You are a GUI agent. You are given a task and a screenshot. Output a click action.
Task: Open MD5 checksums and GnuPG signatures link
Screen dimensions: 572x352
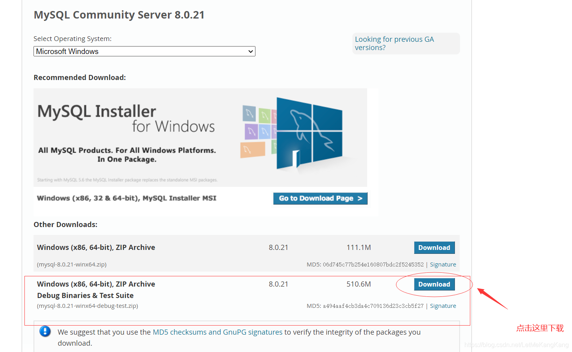pos(218,332)
